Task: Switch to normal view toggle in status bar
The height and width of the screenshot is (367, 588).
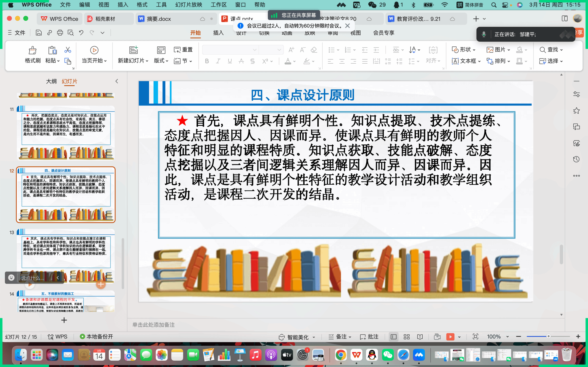Action: click(x=394, y=337)
